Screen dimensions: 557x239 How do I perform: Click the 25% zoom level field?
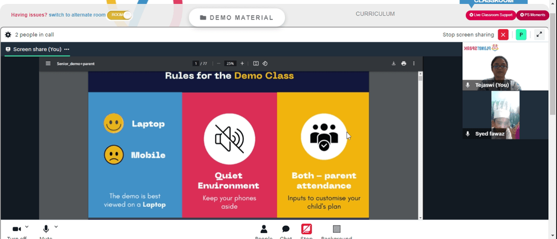pos(230,63)
